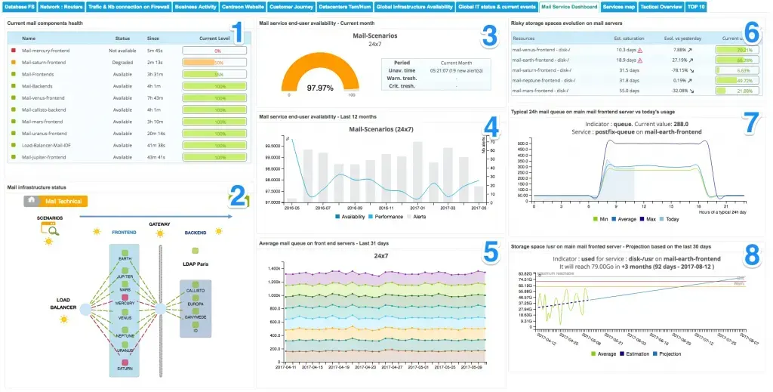
Task: Click warning triangle beside 18.9 days
Action: 640,60
